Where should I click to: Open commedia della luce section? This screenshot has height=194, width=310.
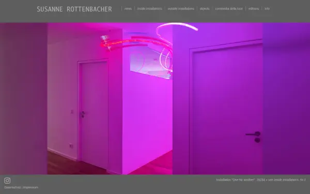229,9
